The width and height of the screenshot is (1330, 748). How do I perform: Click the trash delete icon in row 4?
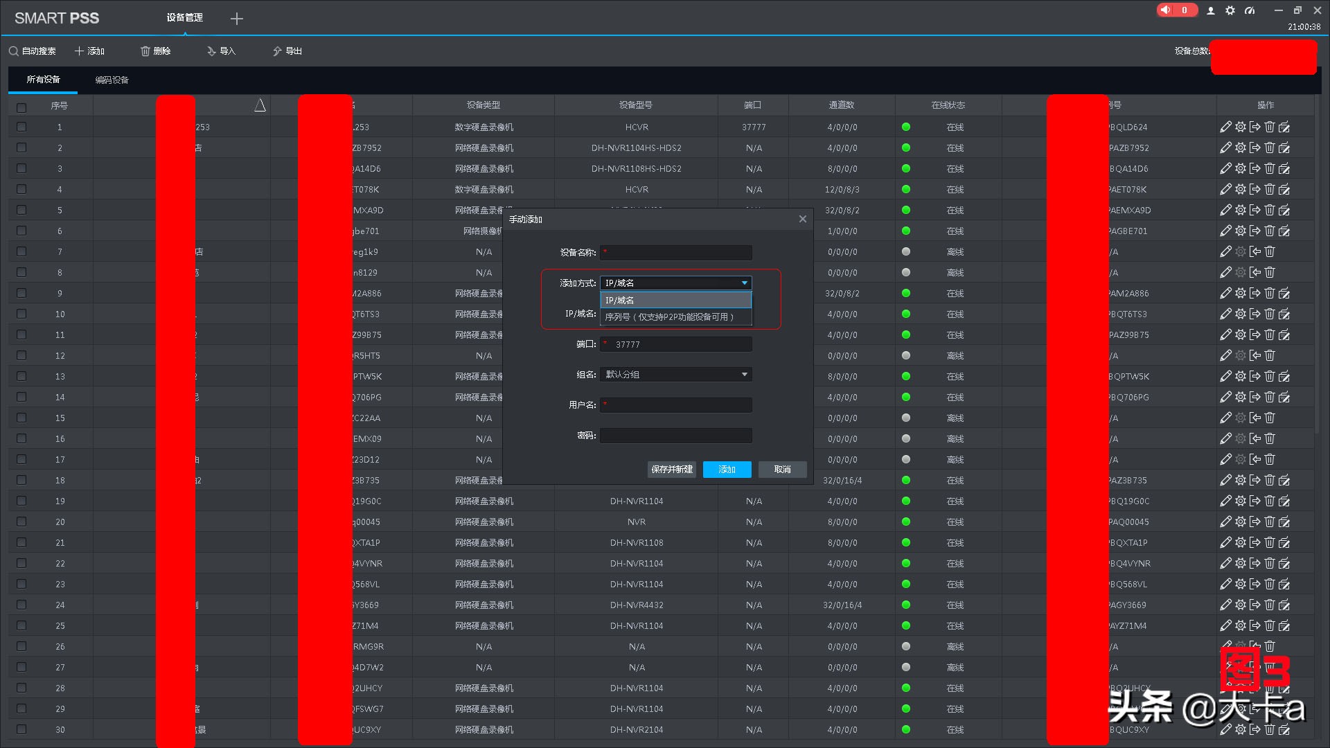coord(1269,189)
